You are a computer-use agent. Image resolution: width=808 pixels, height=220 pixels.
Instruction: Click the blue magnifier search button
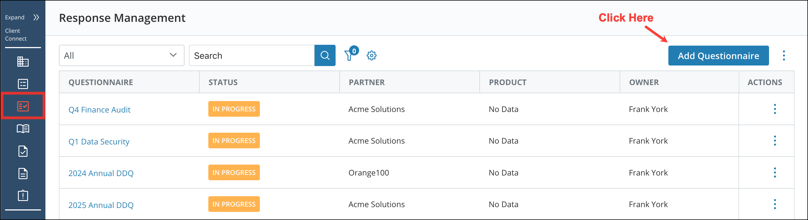(x=325, y=55)
